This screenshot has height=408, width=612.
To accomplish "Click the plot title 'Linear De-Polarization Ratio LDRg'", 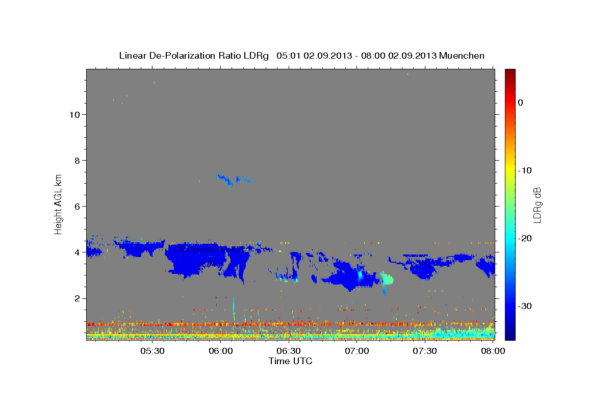I will coord(194,56).
